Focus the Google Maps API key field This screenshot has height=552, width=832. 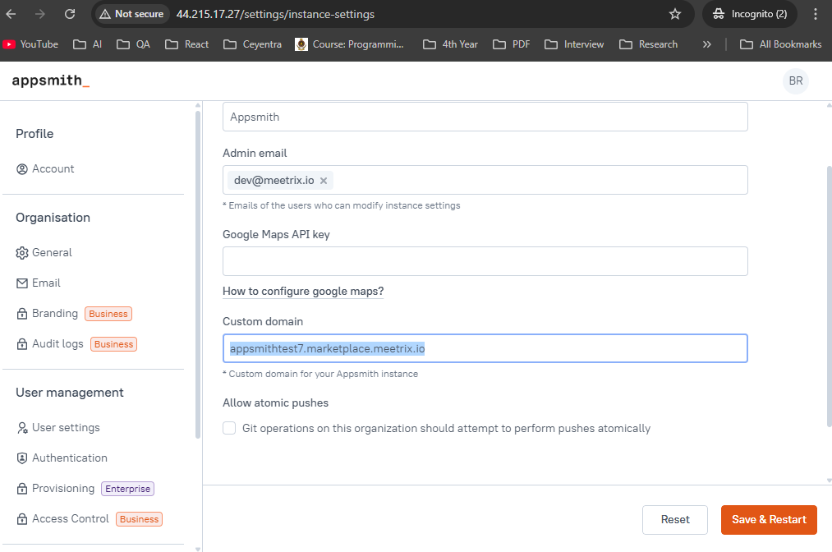(x=485, y=261)
